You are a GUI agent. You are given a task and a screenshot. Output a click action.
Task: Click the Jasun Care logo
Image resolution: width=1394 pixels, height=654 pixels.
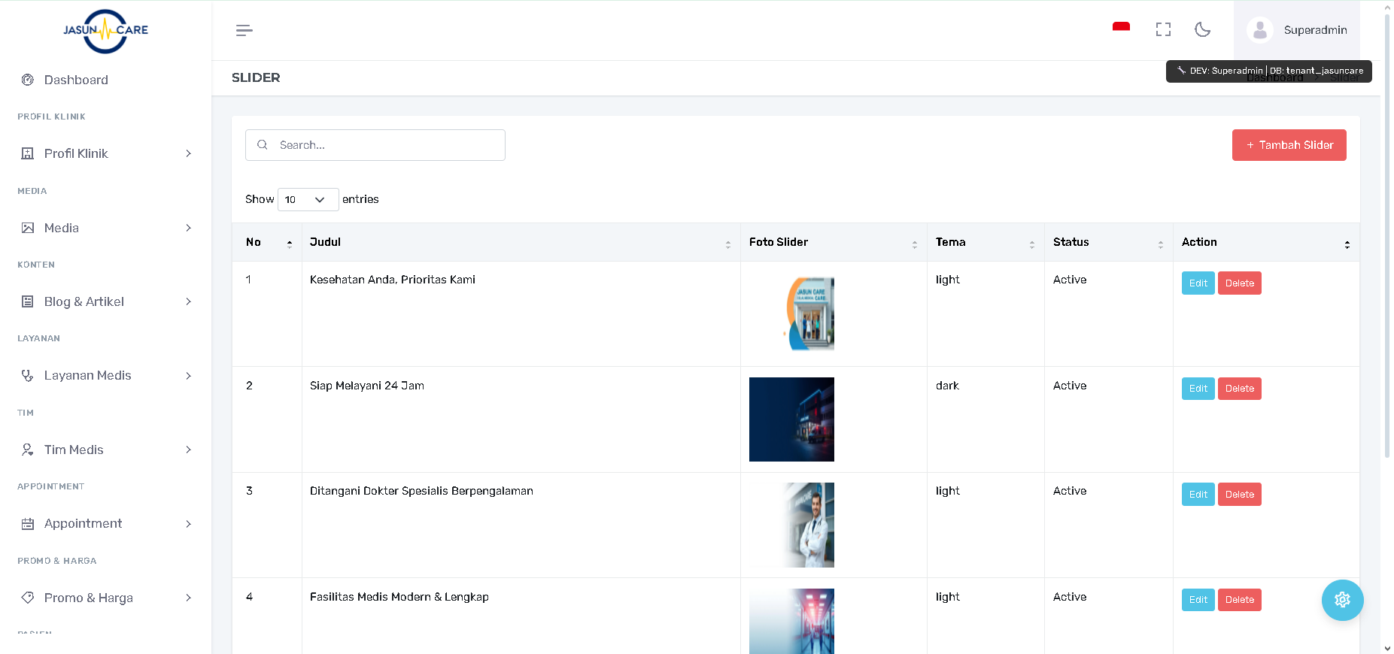point(105,31)
